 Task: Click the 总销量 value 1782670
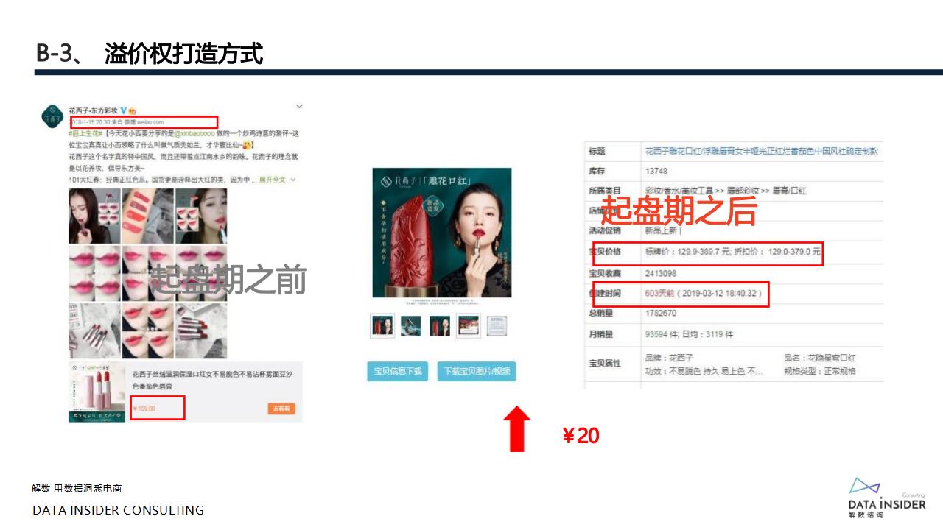(x=661, y=313)
